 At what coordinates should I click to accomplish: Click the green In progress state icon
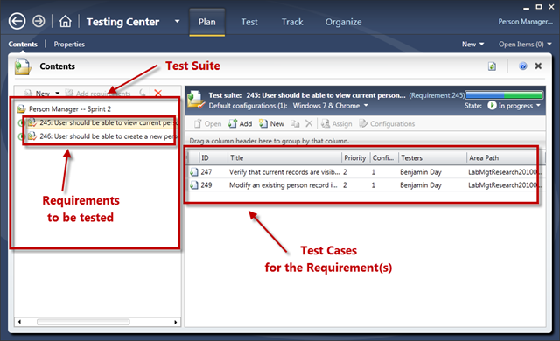coord(492,105)
